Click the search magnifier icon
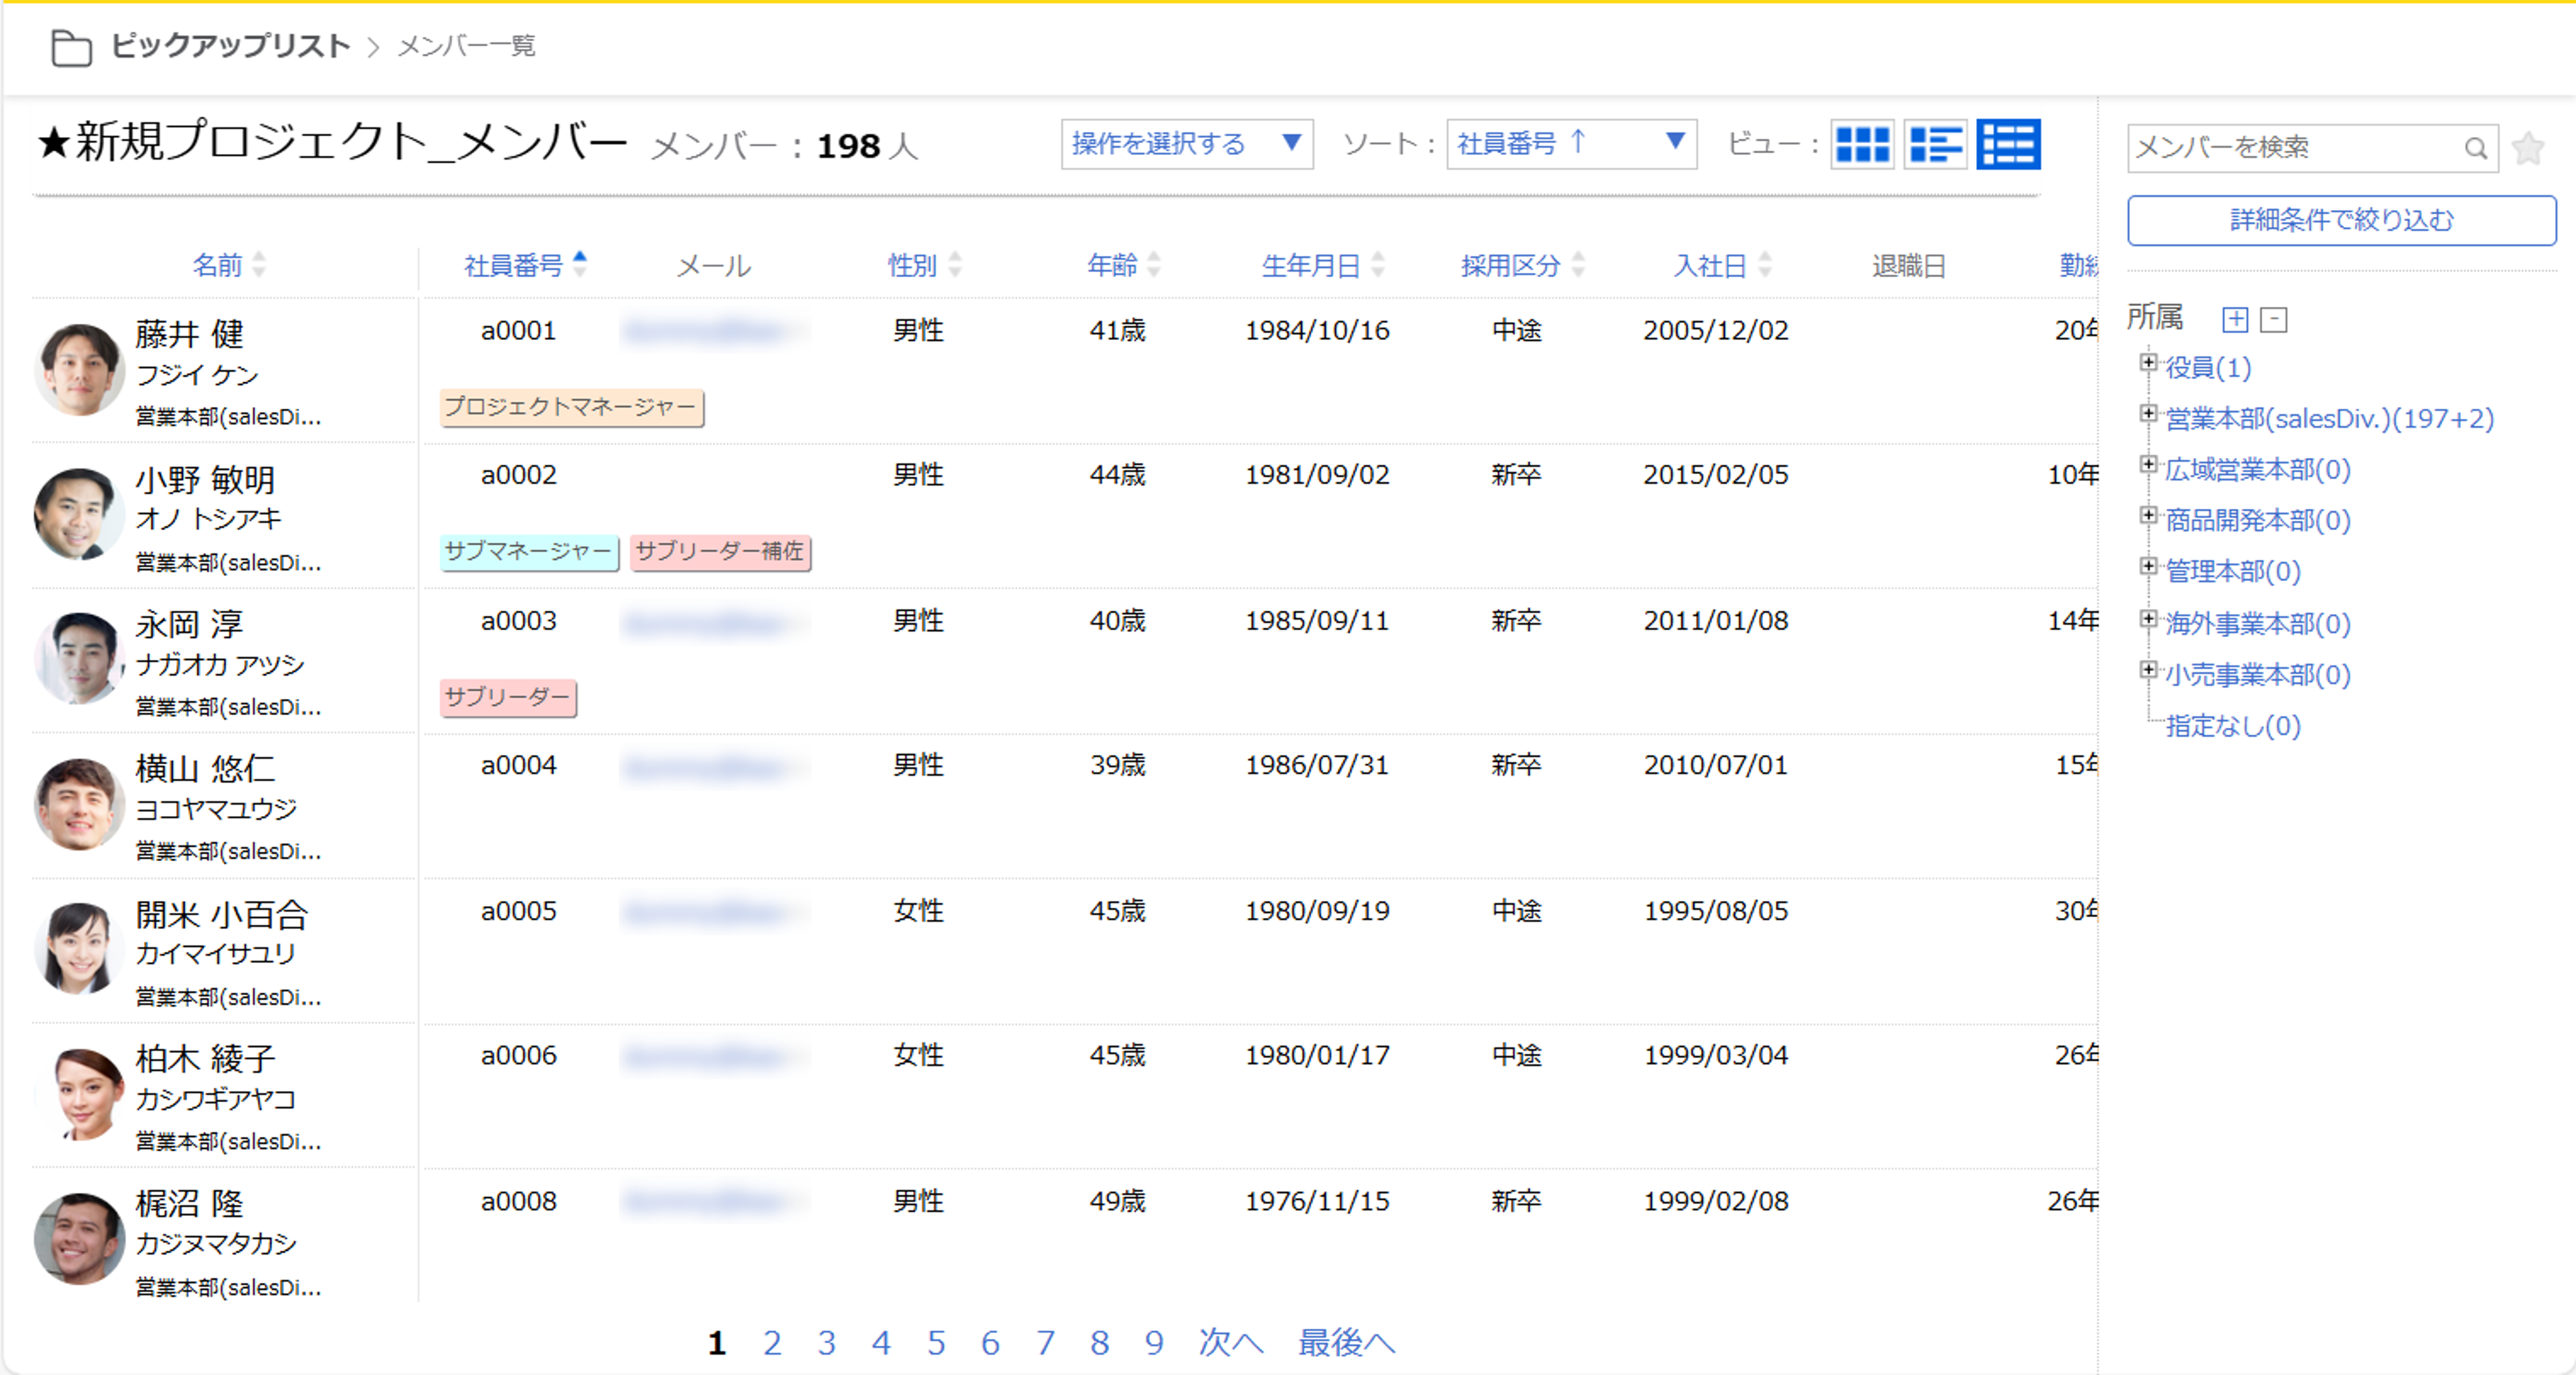Viewport: 2576px width, 1375px height. 2475,148
